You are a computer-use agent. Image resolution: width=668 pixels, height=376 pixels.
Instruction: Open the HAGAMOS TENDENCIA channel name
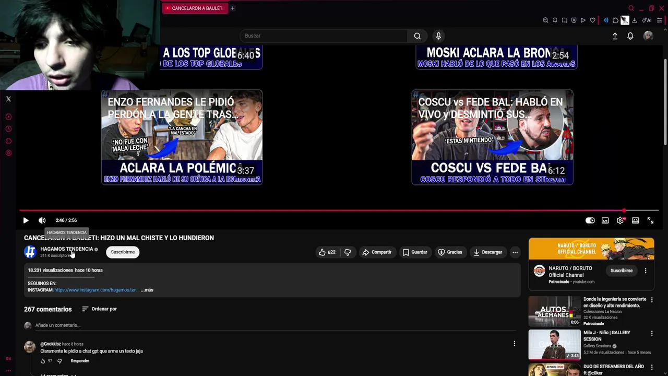[x=66, y=249]
